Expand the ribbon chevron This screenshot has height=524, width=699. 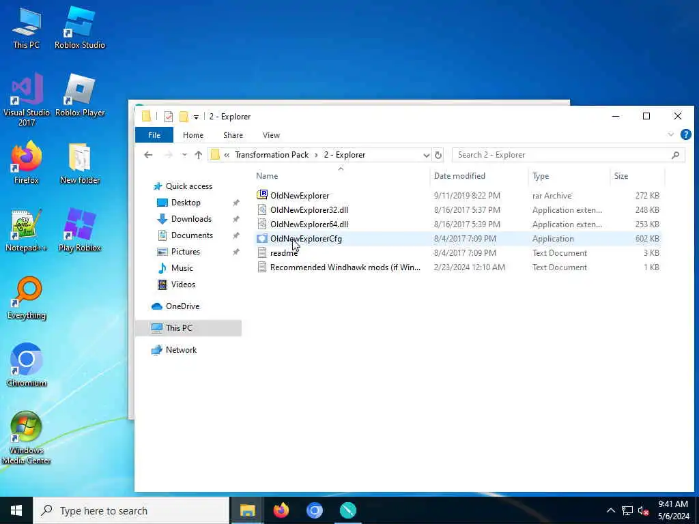pos(670,134)
